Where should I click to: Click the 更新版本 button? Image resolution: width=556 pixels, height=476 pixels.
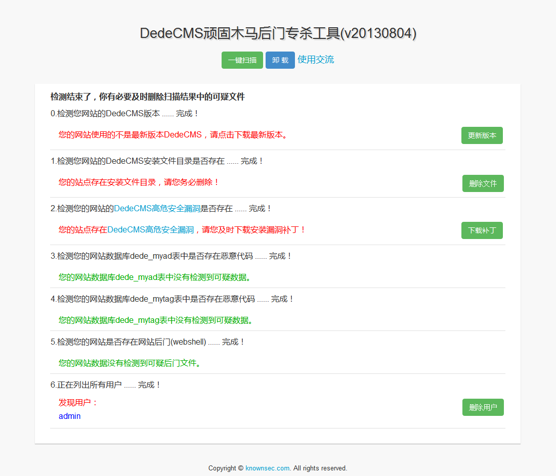[x=482, y=135]
